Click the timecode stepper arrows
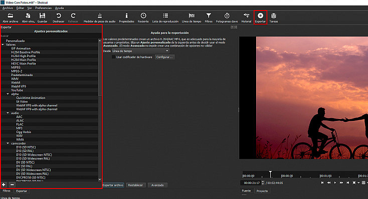The height and width of the screenshot is (199, 368). click(x=263, y=182)
